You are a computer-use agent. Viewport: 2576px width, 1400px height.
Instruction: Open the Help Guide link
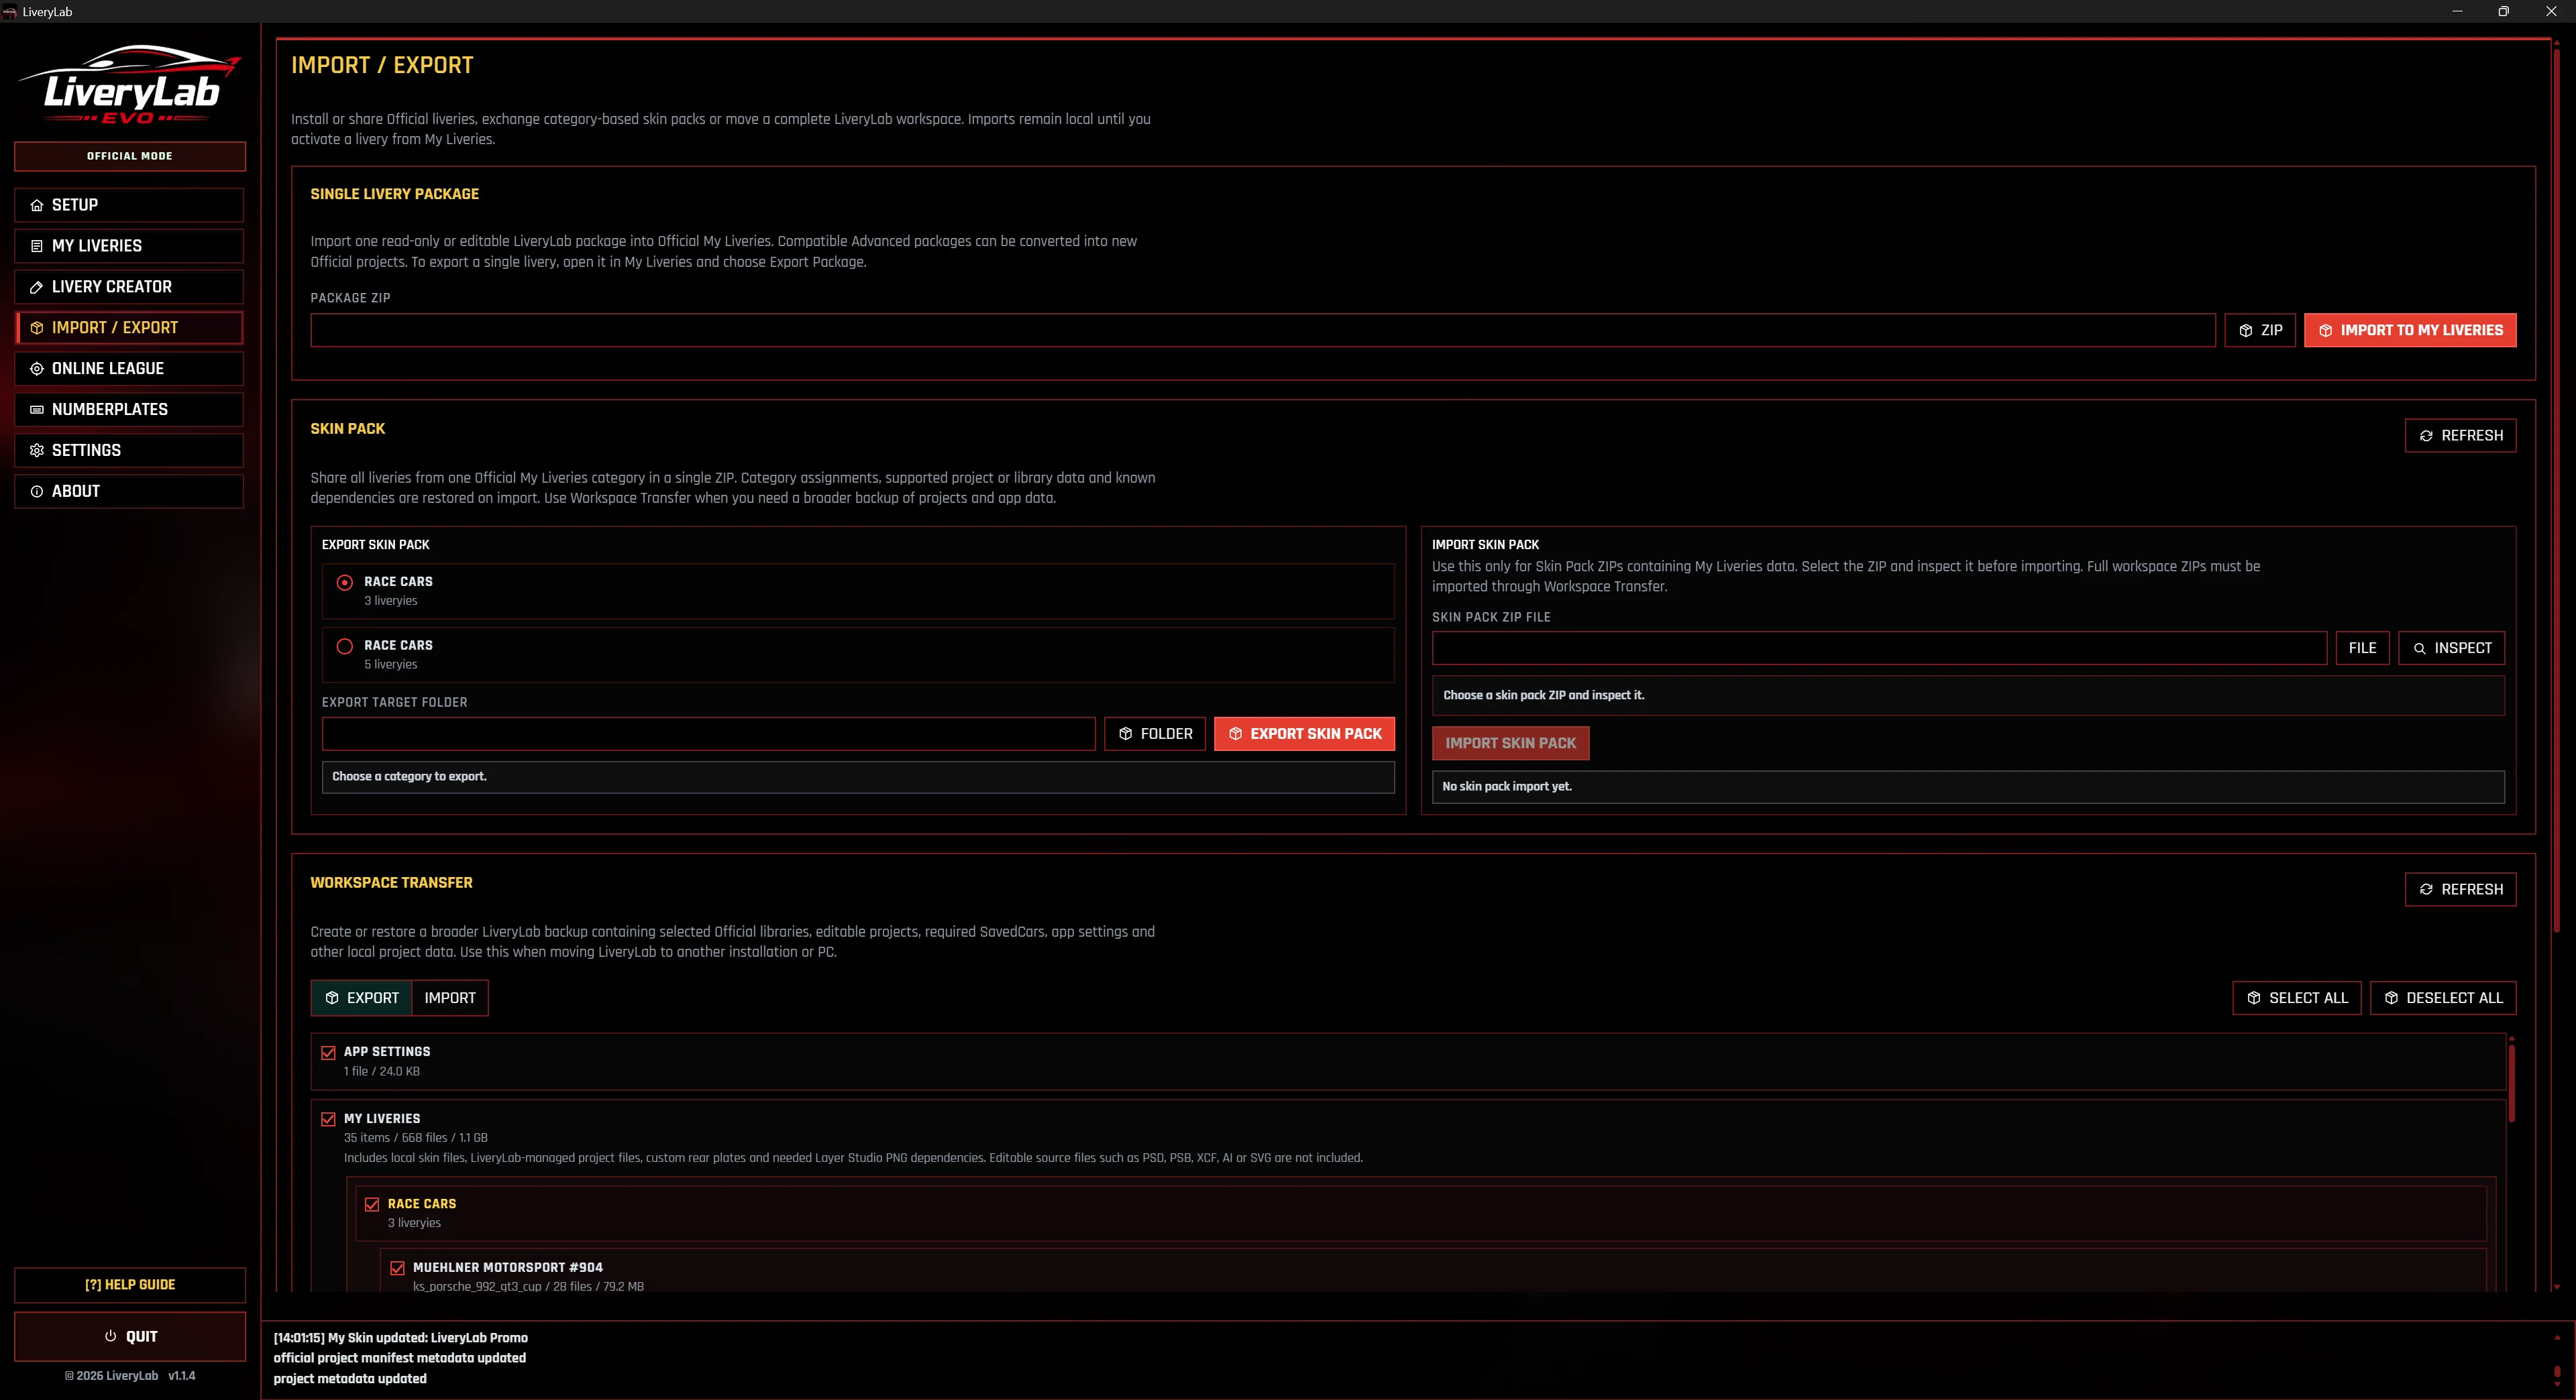point(129,1285)
